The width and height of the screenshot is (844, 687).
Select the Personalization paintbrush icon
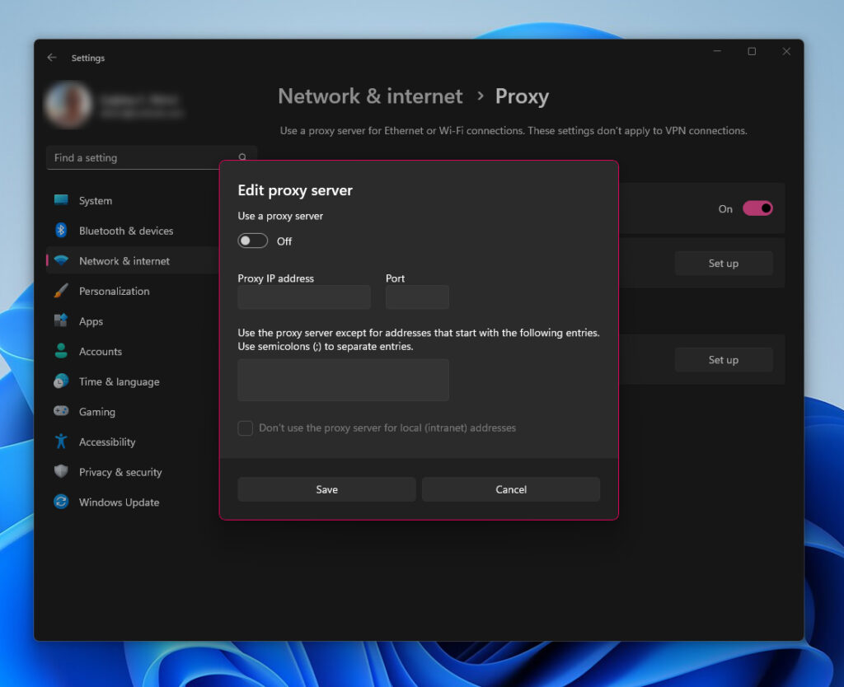(x=61, y=291)
